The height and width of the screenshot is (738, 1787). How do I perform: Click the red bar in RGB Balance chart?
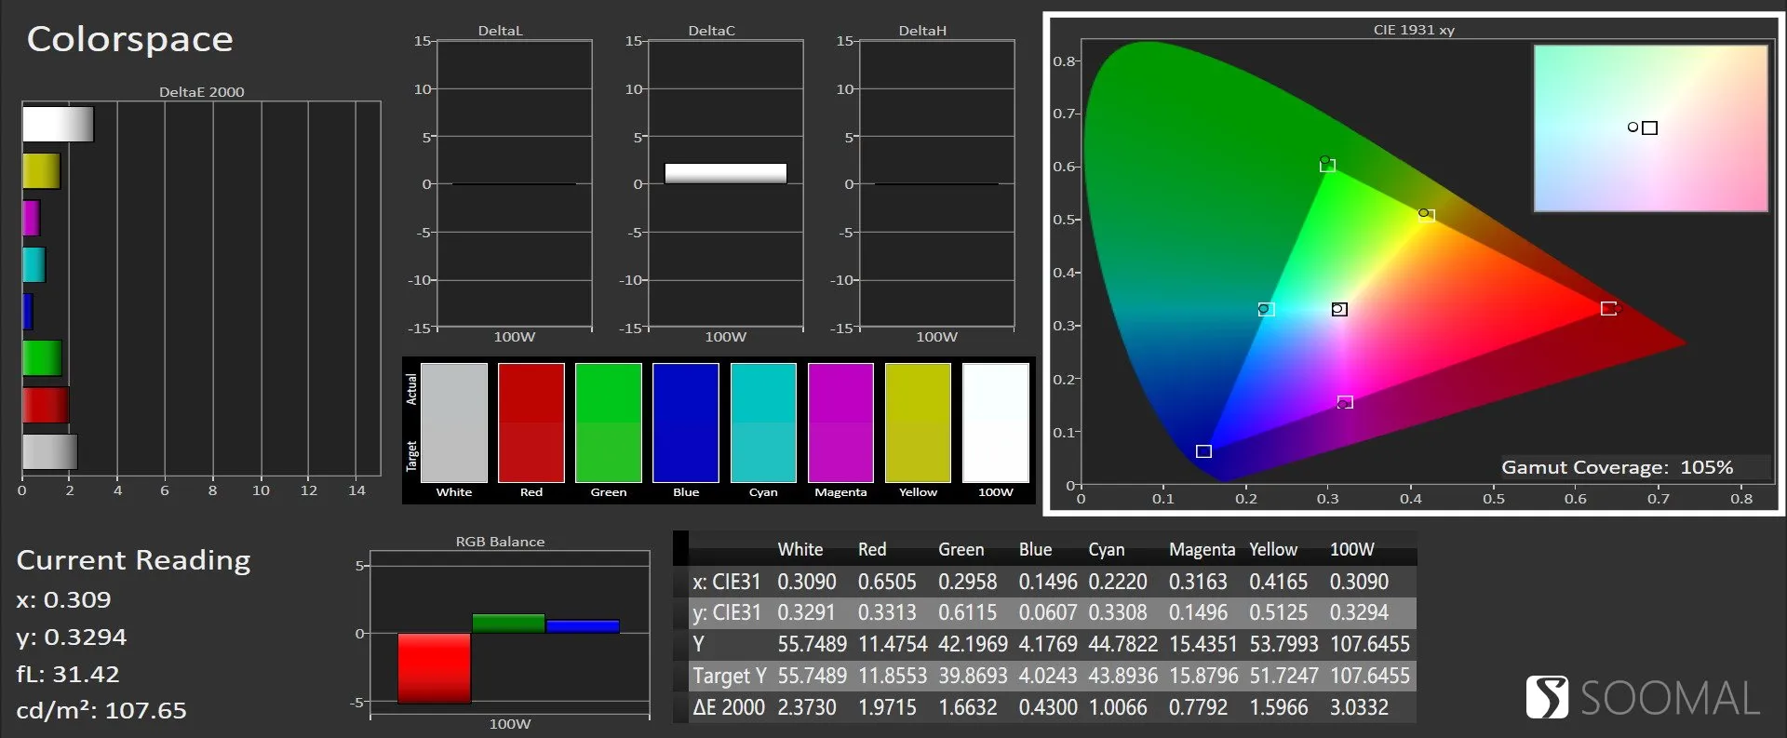(434, 668)
